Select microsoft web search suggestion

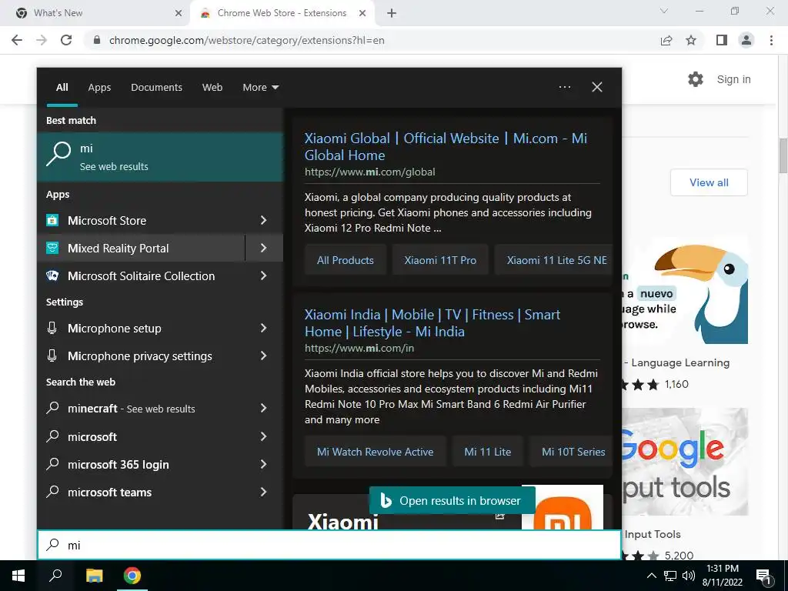click(141, 436)
